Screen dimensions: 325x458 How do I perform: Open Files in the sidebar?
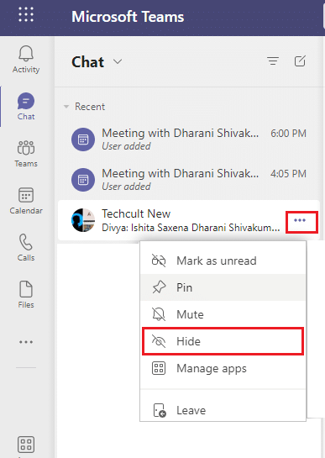point(26,294)
